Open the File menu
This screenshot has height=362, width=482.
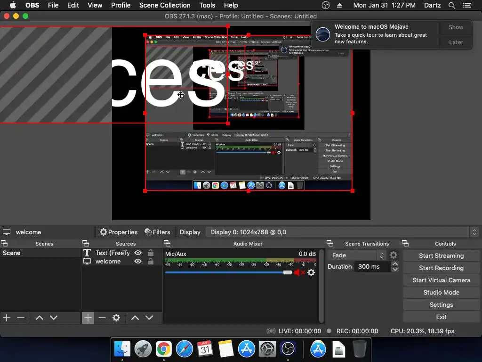coord(53,5)
